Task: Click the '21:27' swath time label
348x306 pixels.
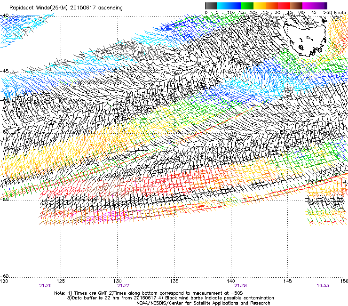Action: (123, 286)
